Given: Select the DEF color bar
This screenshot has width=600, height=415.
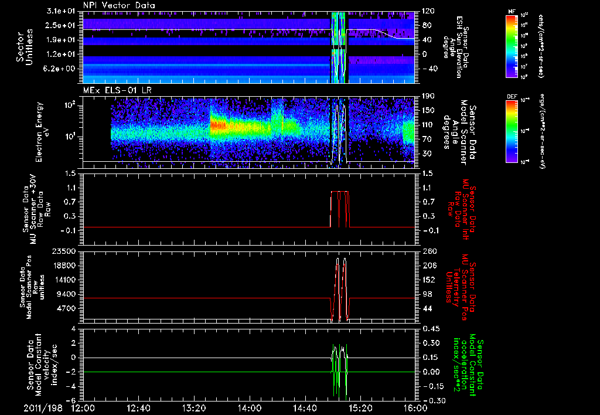Looking at the screenshot, I should coord(512,131).
